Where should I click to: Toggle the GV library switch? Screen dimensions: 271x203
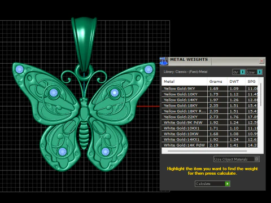[239, 72]
